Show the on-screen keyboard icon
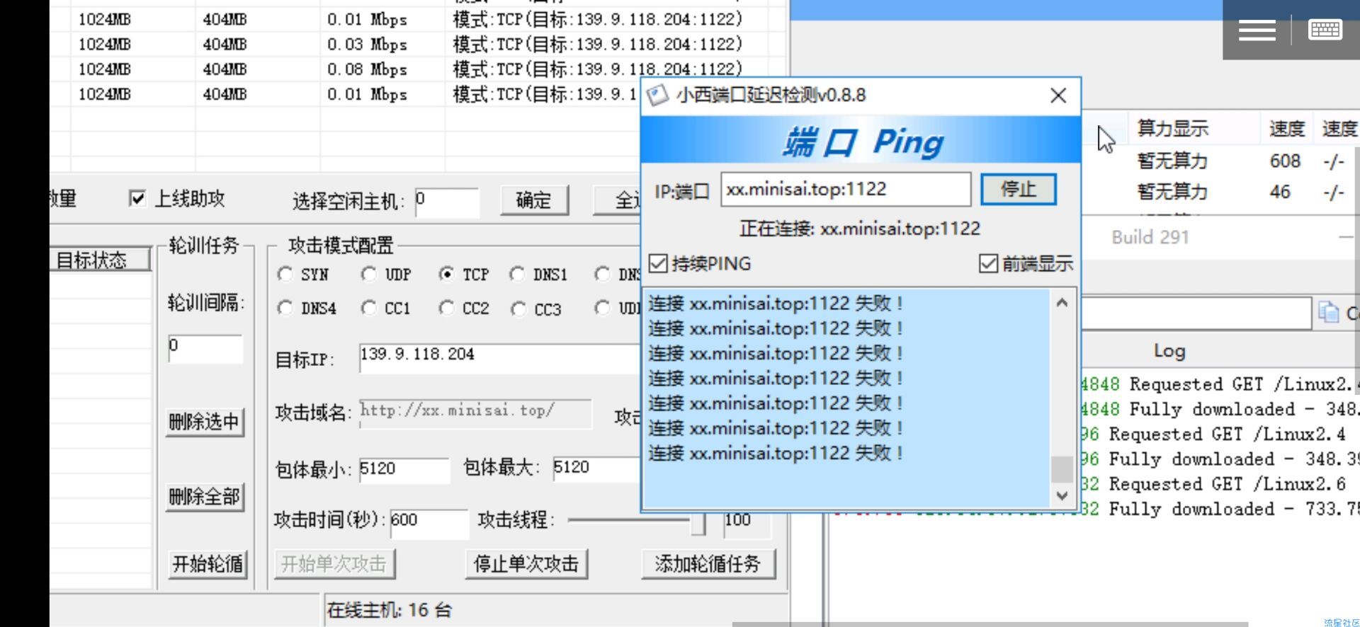The image size is (1360, 627). pyautogui.click(x=1325, y=30)
